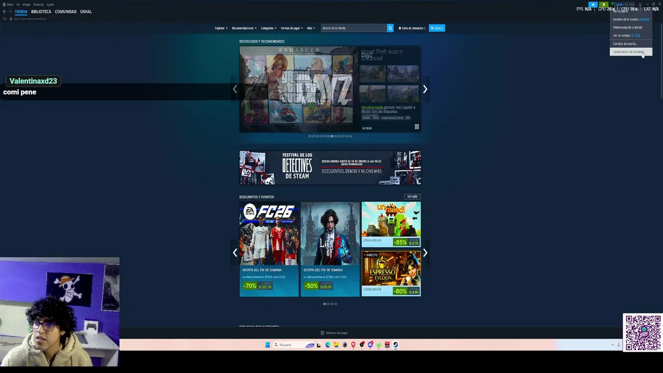Open the Festival de los Detectives banner
Viewport: 663px width, 373px height.
tap(330, 168)
